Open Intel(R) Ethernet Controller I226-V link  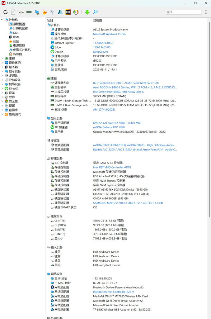pyautogui.click(x=113, y=292)
